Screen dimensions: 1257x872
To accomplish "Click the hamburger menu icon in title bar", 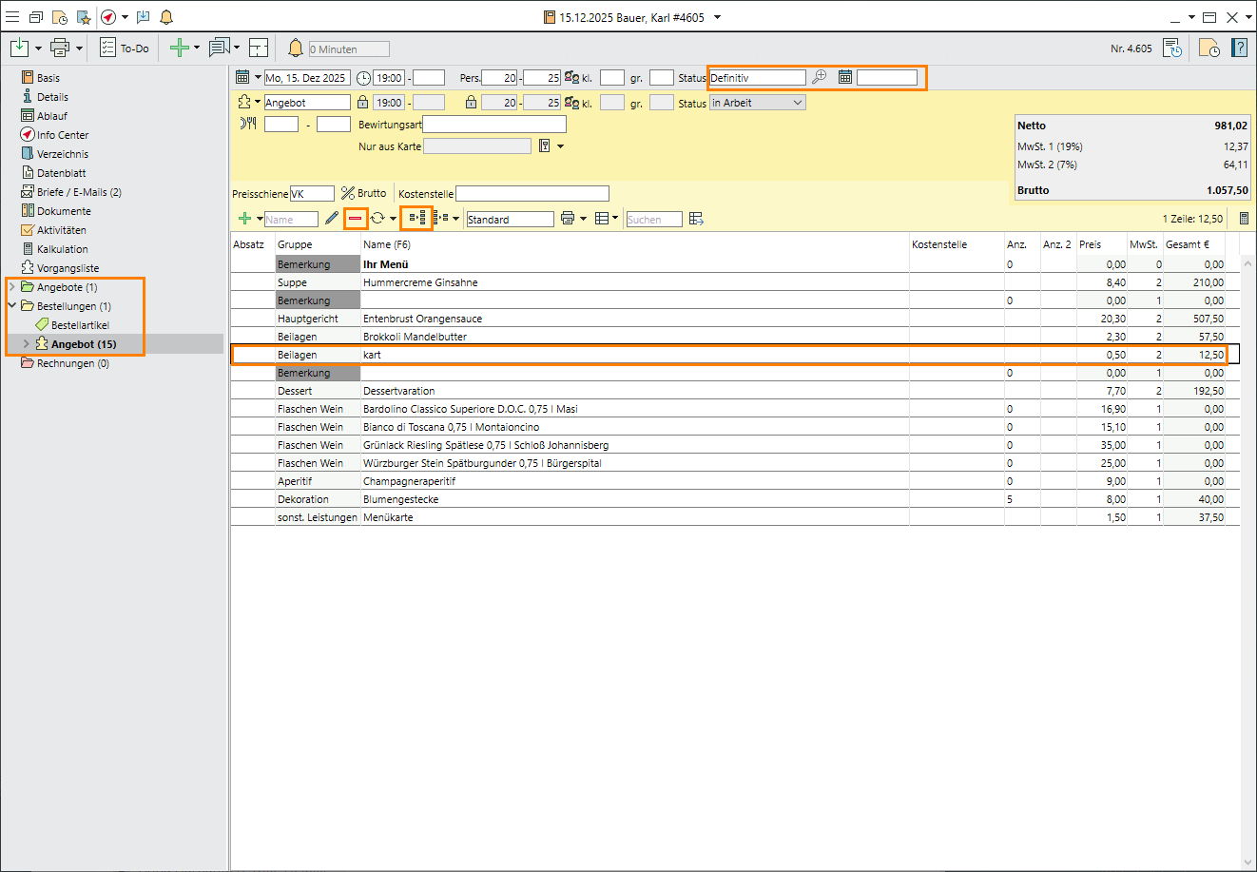I will pos(12,17).
